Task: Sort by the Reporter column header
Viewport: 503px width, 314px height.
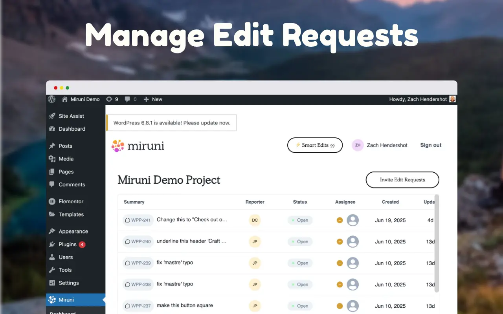Action: pos(255,202)
